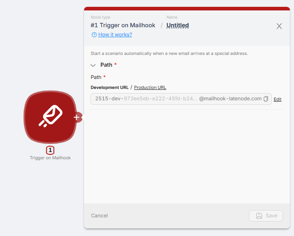The image size is (294, 236).
Task: Select the node number badge 1
Action: coord(50,150)
